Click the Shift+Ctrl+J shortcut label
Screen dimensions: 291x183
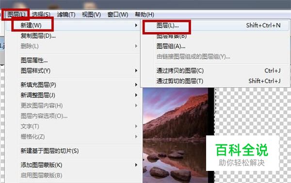[264, 81]
